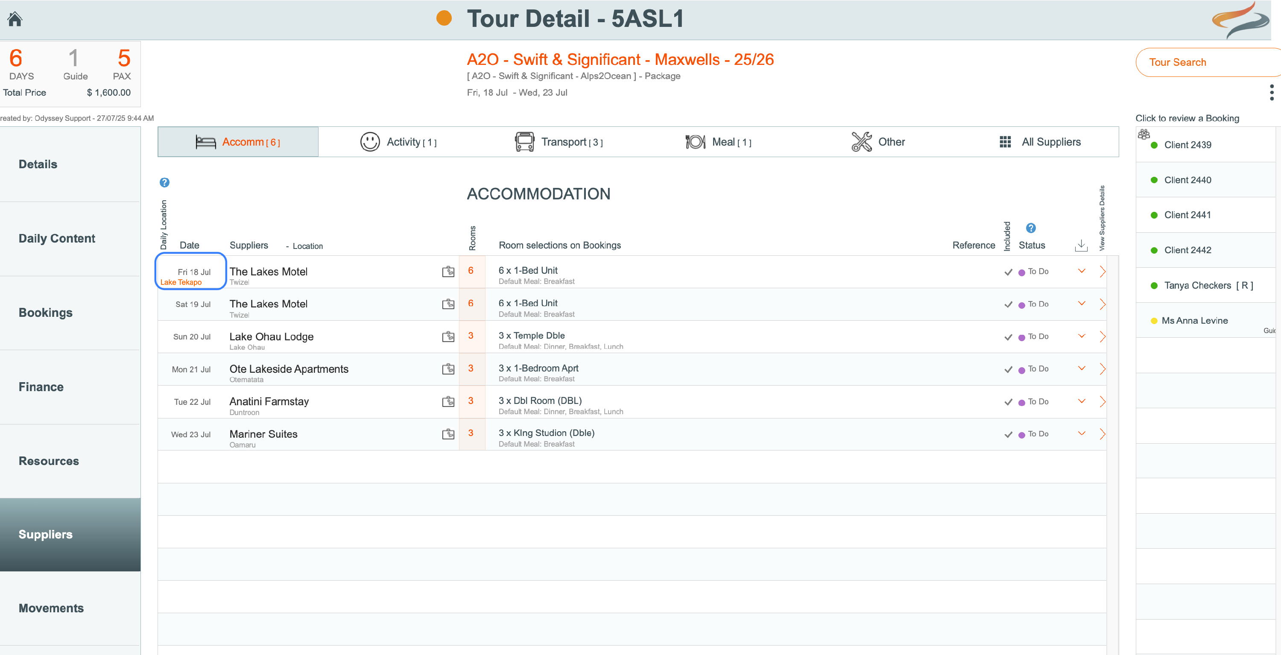Click the clients group icon above Client 2439

[1144, 134]
